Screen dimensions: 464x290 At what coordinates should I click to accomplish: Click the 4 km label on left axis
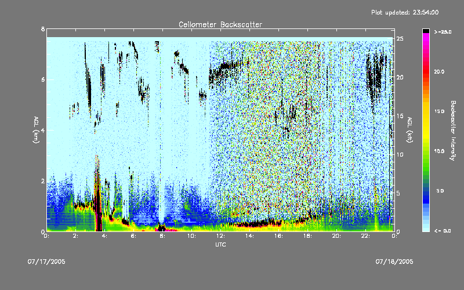[x=43, y=130]
